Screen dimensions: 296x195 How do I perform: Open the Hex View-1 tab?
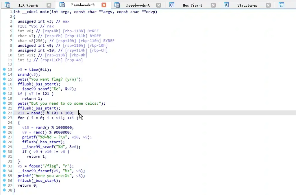[x=192, y=5]
